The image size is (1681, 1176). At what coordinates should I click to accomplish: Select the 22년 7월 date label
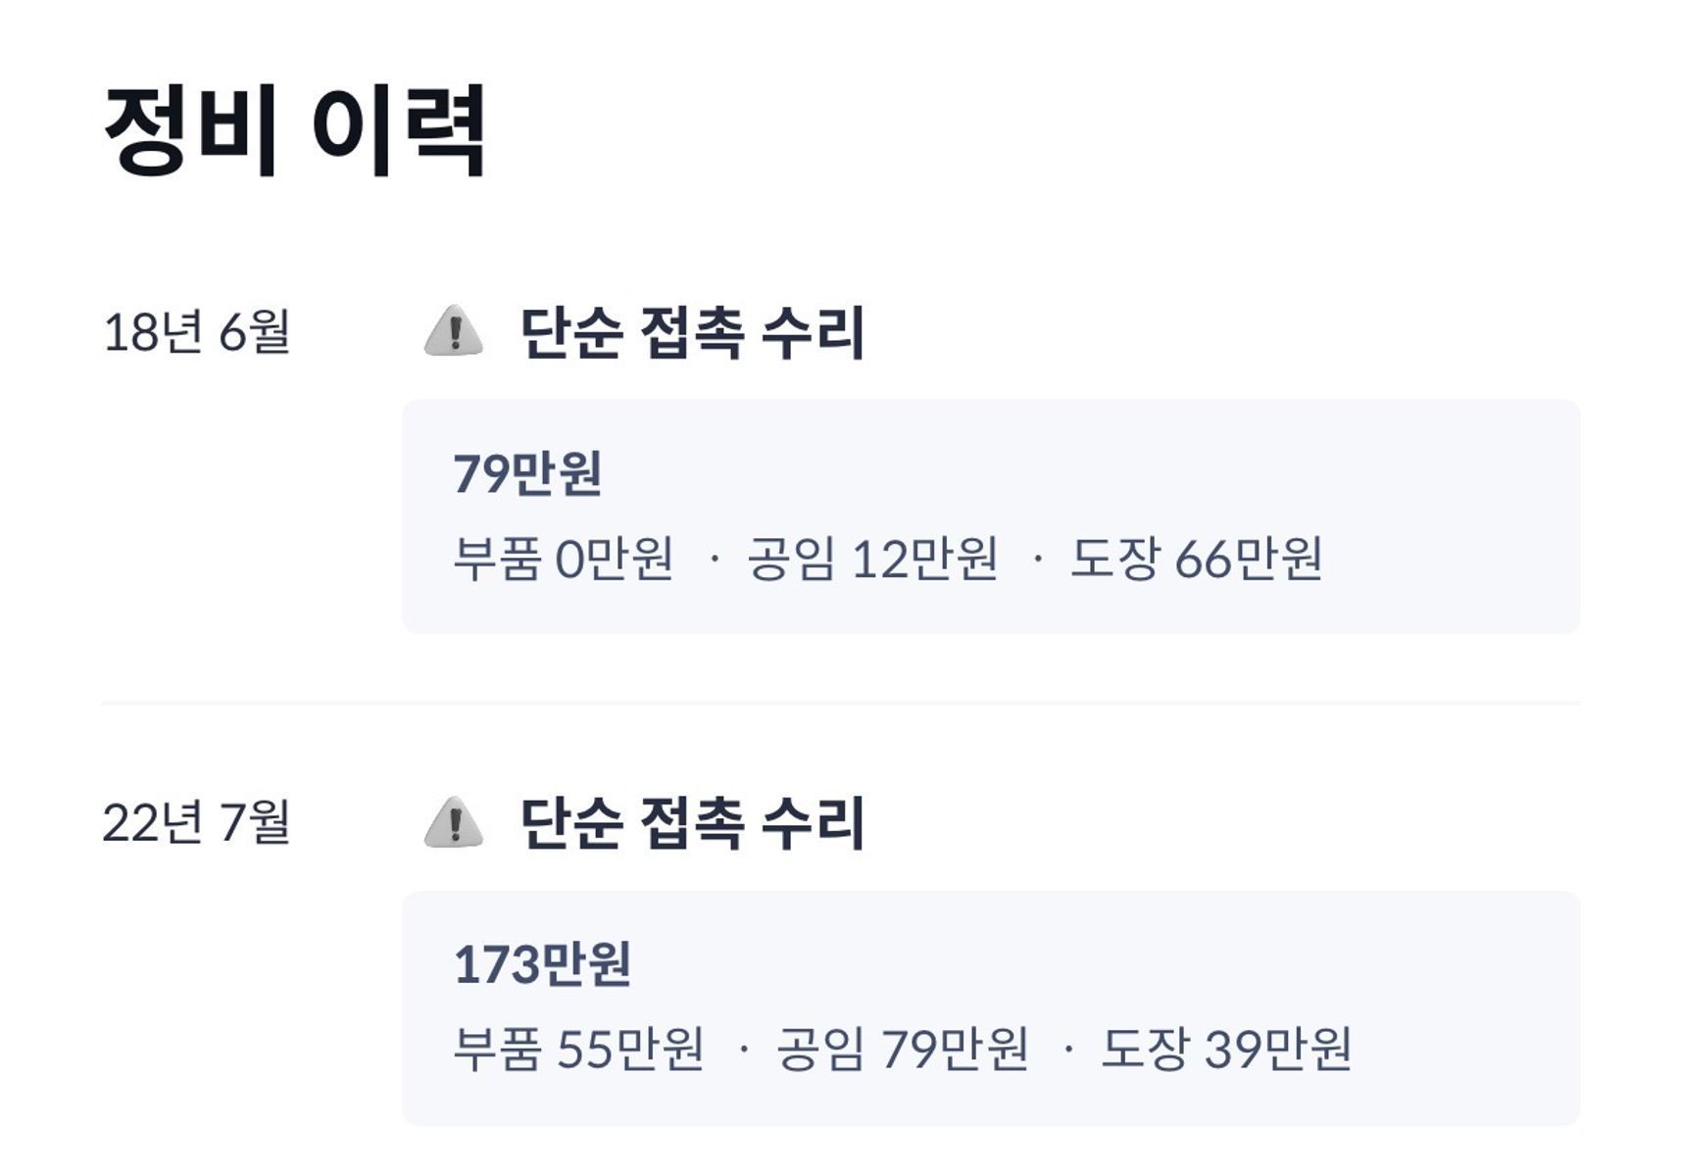tap(196, 822)
